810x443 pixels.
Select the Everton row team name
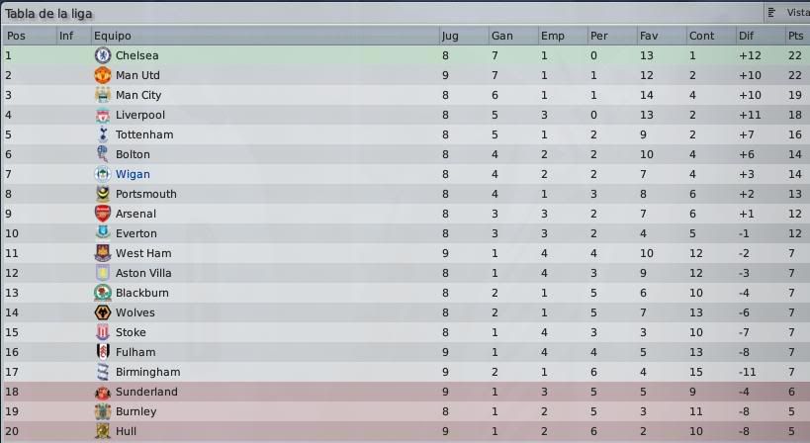coord(136,234)
